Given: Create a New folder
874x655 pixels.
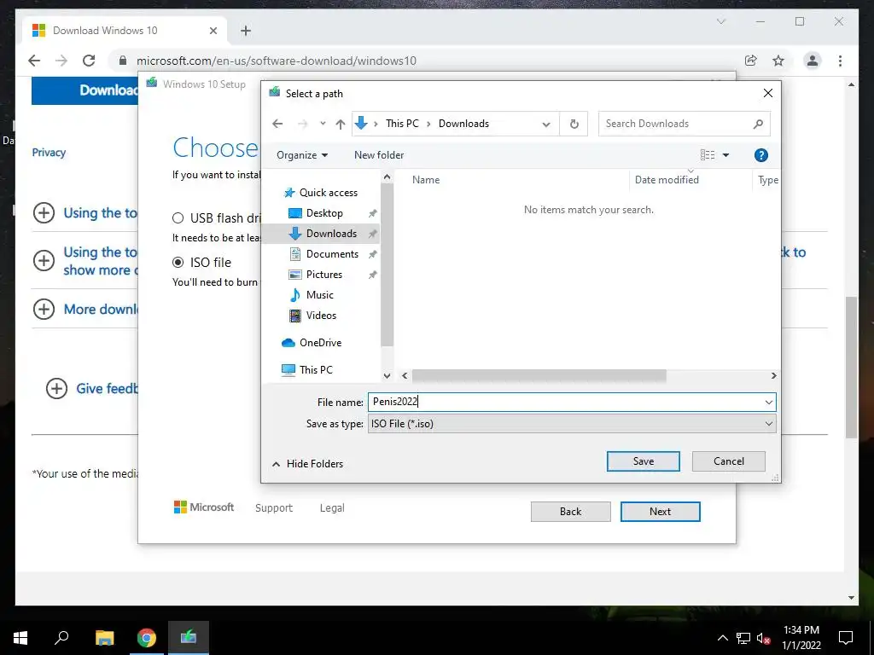Looking at the screenshot, I should (x=379, y=155).
